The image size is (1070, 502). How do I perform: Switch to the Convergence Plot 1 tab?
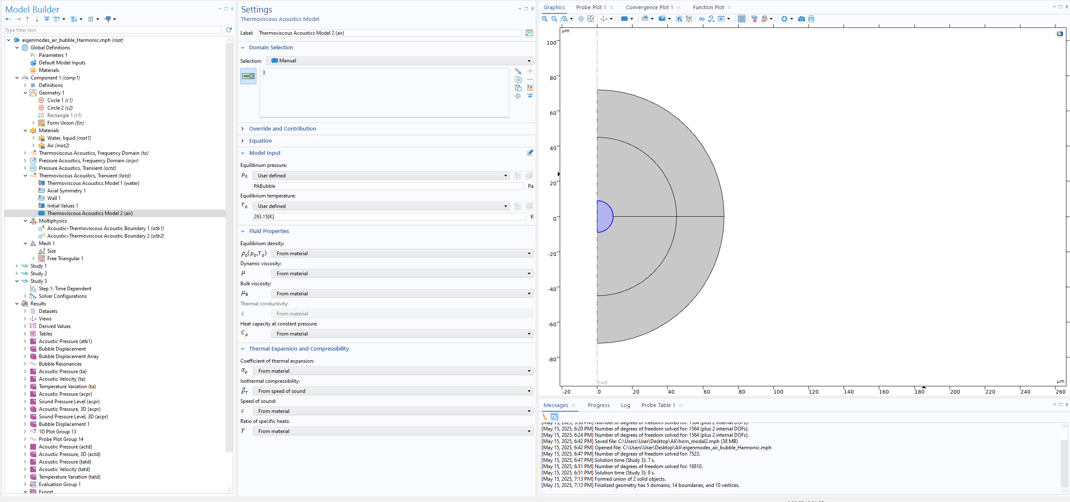649,8
